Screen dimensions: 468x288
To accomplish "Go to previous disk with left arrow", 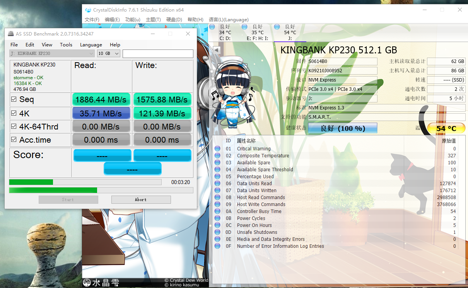I will 216,50.
